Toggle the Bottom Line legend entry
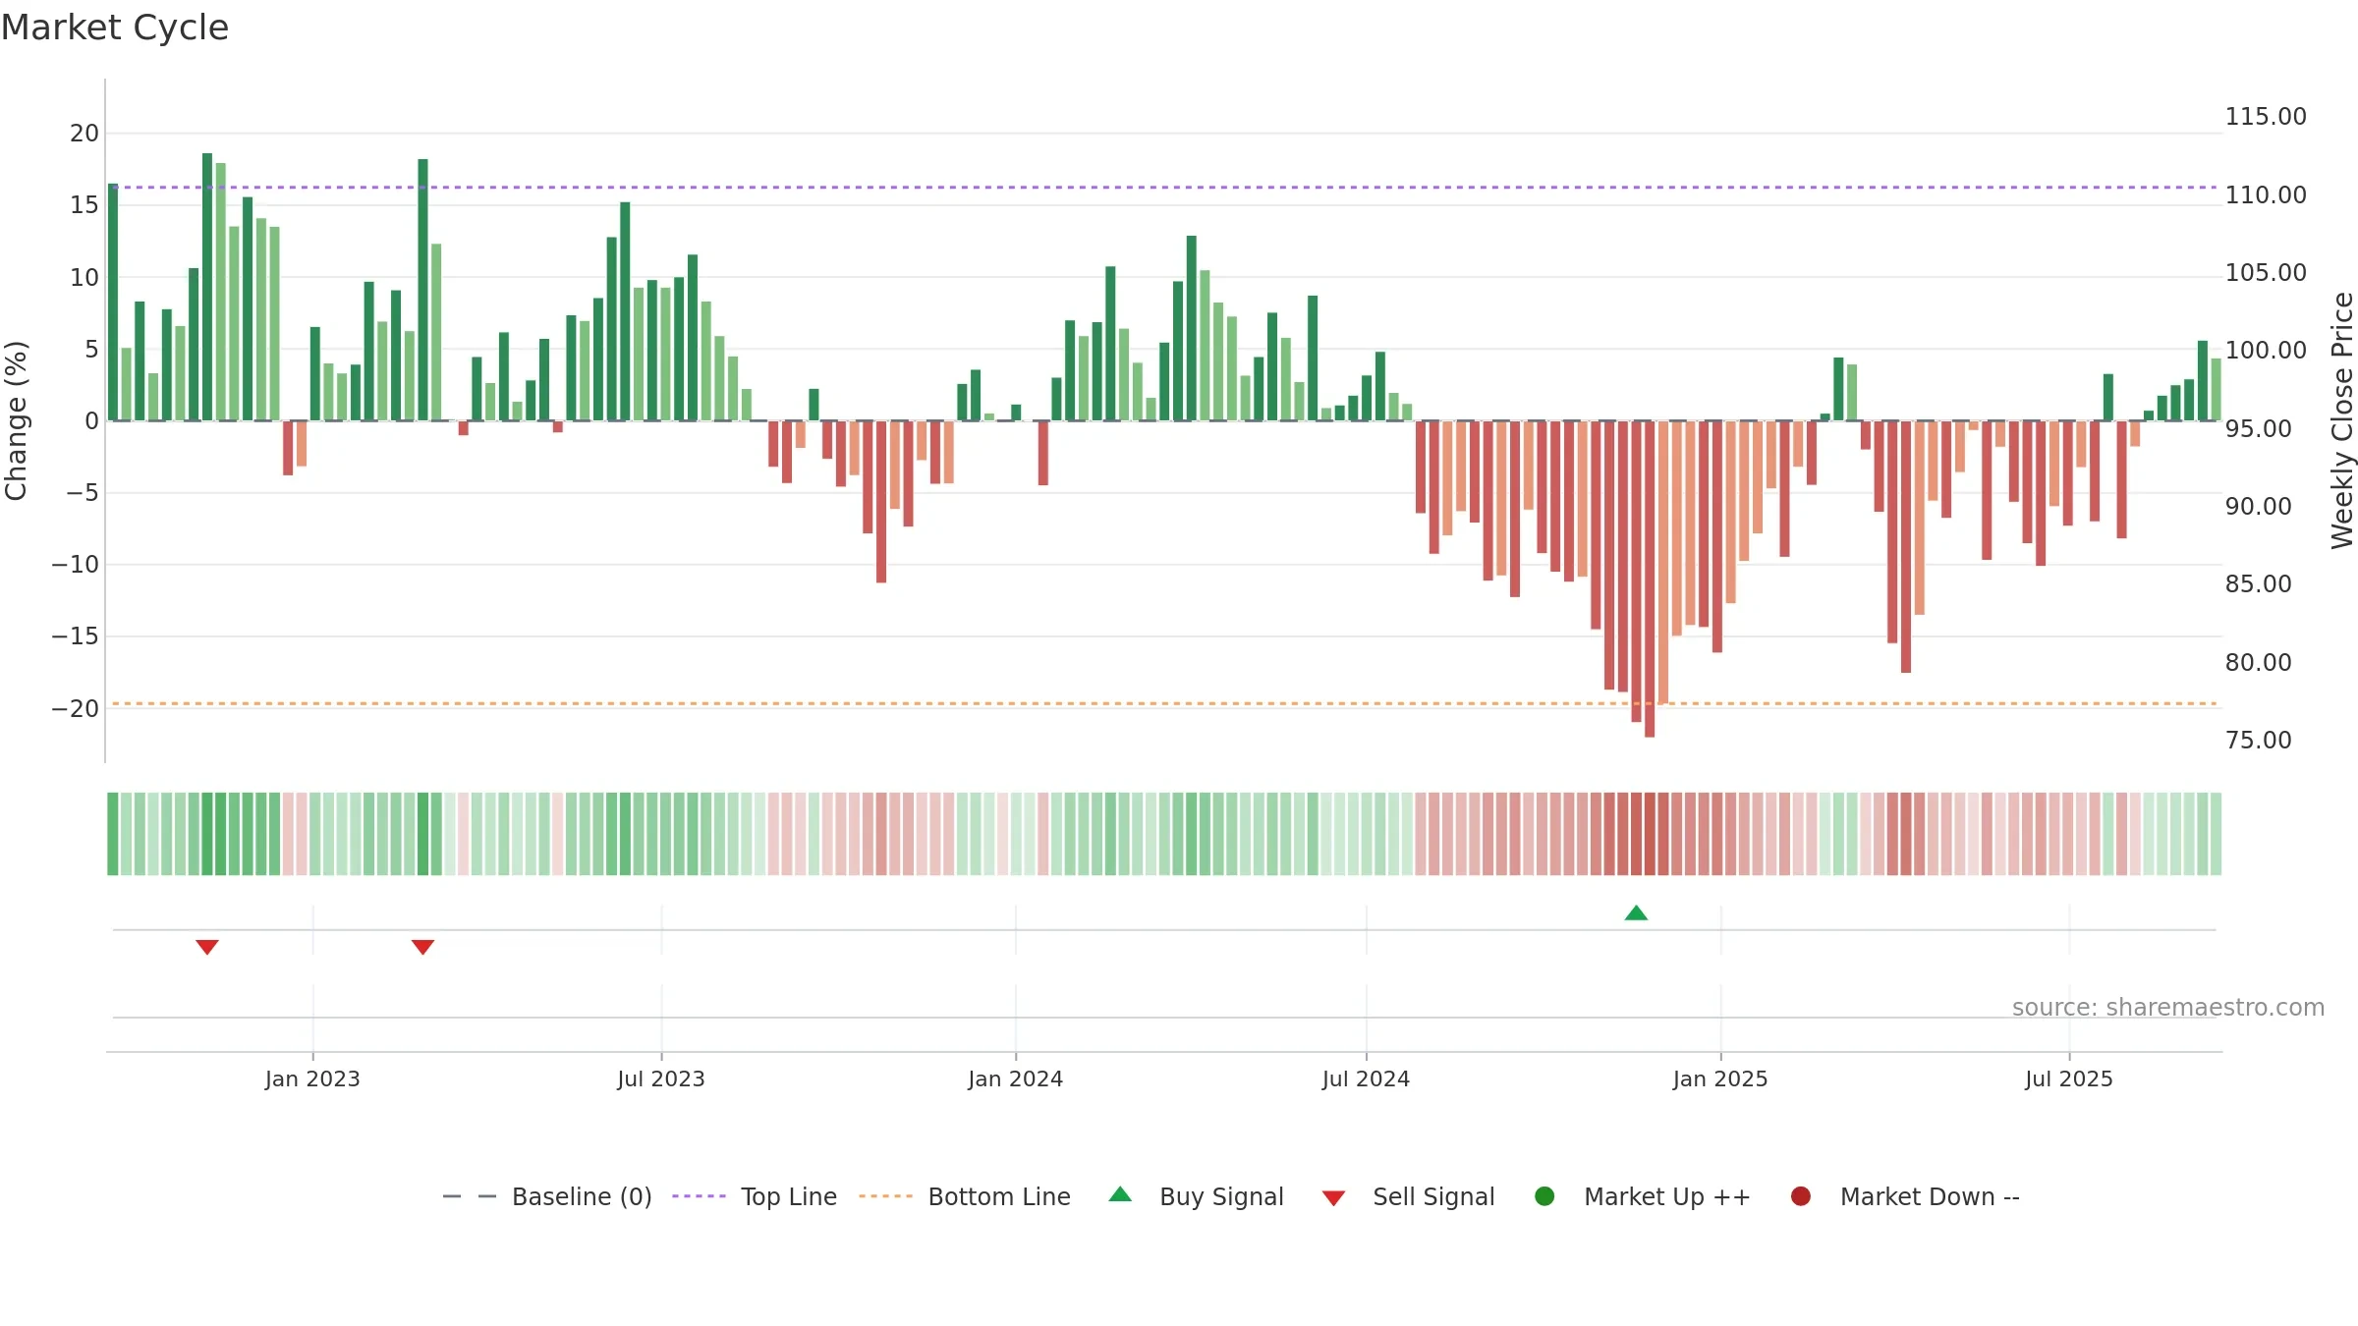The width and height of the screenshot is (2358, 1326). [964, 1196]
